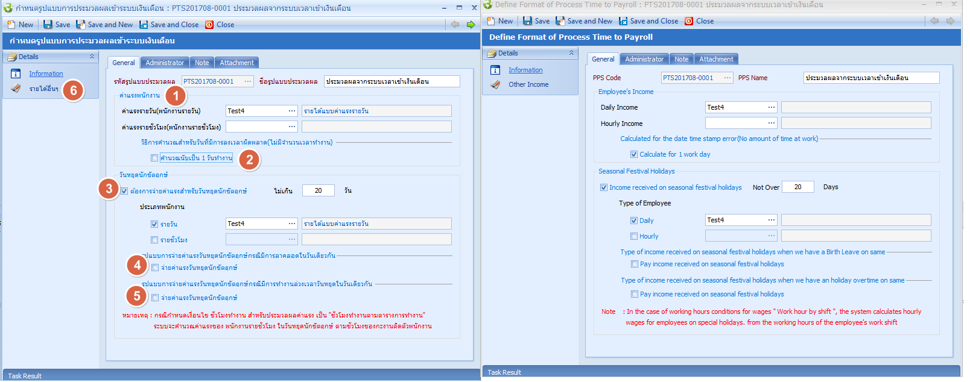Viewport: 970px width, 382px height.
Task: Click the Save and Close icon in the right toolbar
Action: [623, 21]
